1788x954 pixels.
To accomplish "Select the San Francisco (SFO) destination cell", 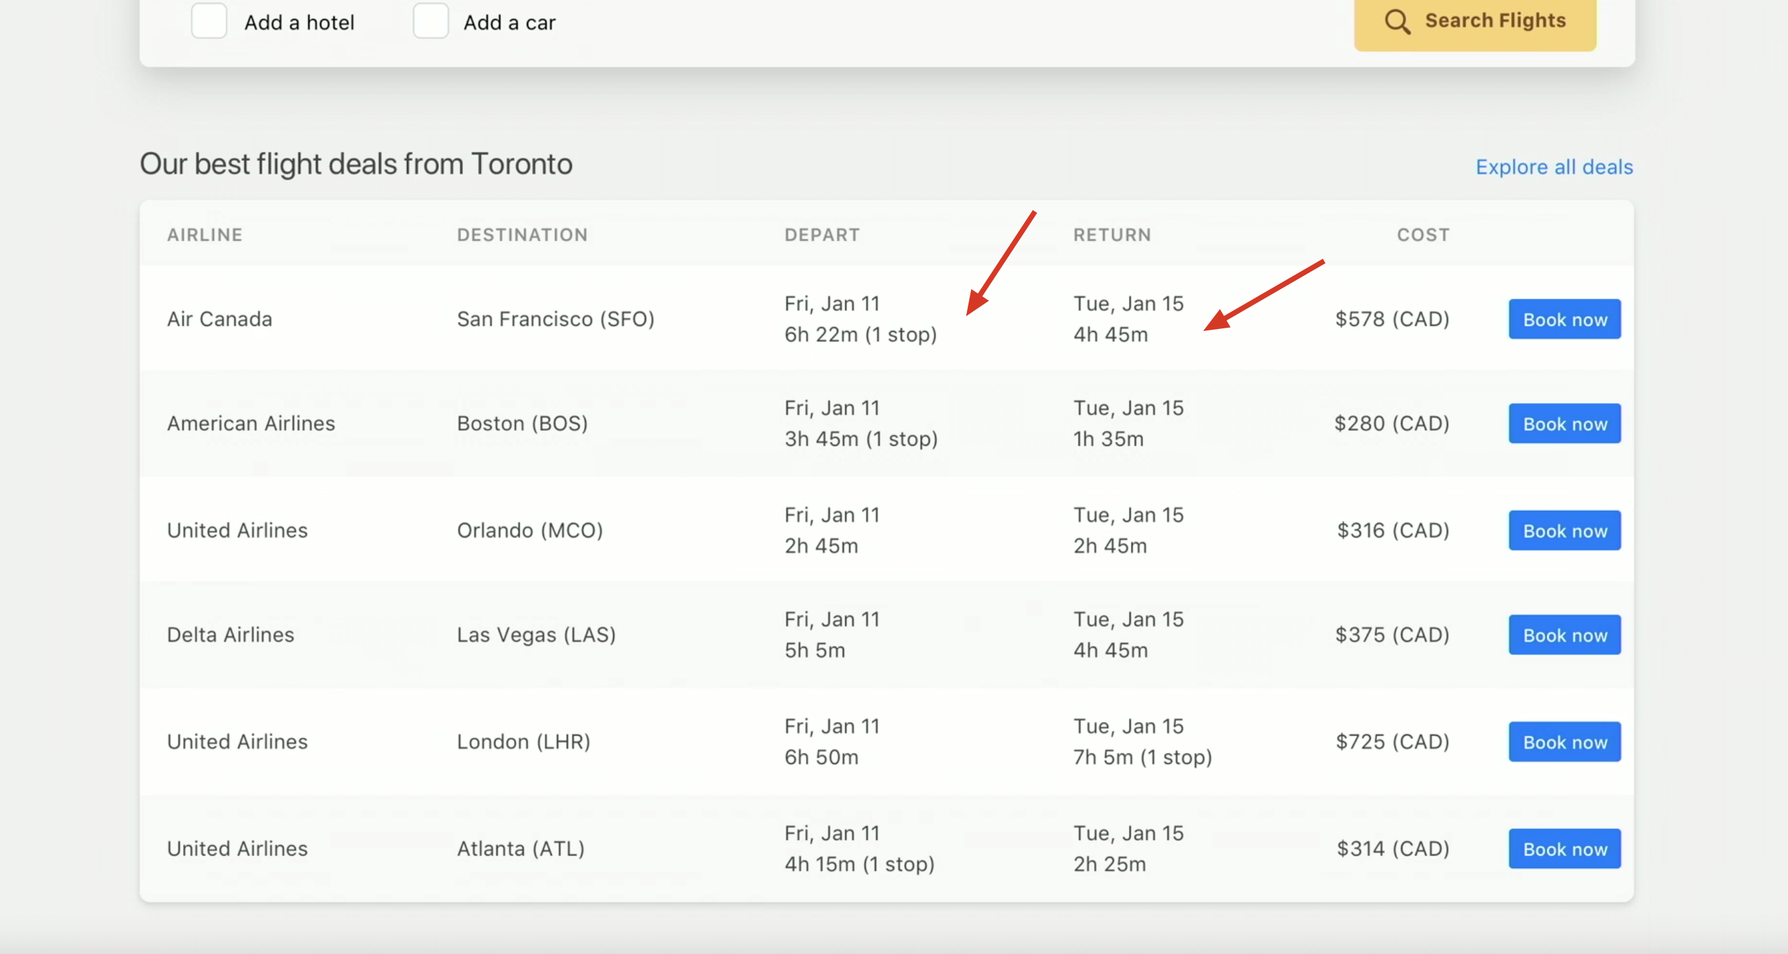I will 556,319.
